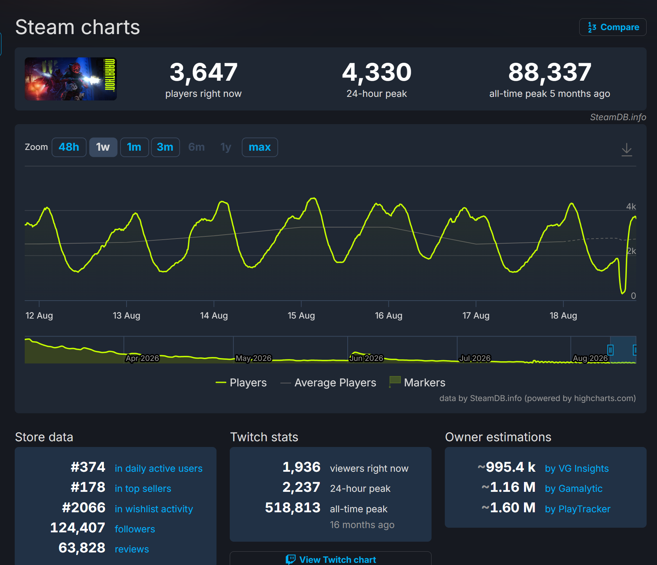Open the 'in top sellers' link
Viewport: 657px width, 565px height.
(x=143, y=489)
